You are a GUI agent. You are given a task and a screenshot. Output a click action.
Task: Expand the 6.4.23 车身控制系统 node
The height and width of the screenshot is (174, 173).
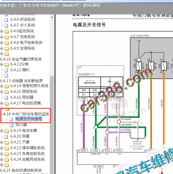[x=1, y=154]
